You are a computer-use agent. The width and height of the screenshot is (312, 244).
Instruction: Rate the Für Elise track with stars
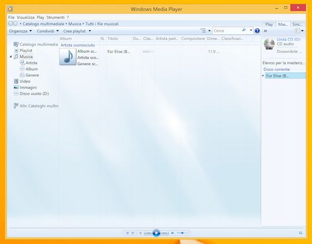tap(148, 51)
